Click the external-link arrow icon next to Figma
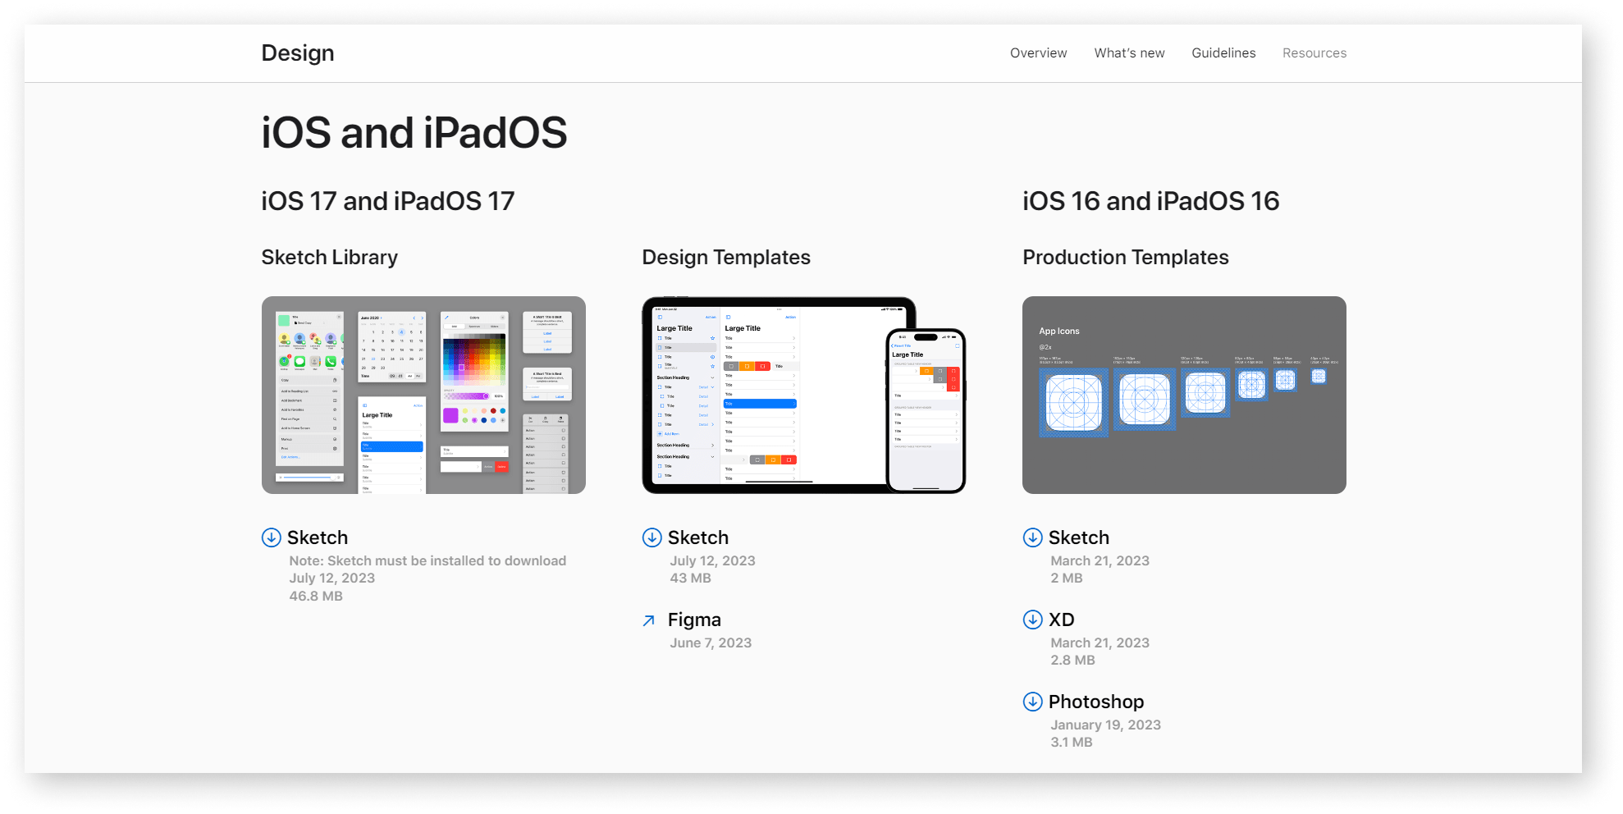 [649, 620]
